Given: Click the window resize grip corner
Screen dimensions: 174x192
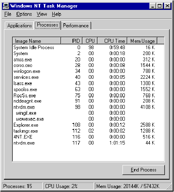Looking at the screenshot, I should point(169,187).
